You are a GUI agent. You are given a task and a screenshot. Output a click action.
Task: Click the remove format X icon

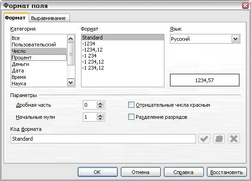234,139
